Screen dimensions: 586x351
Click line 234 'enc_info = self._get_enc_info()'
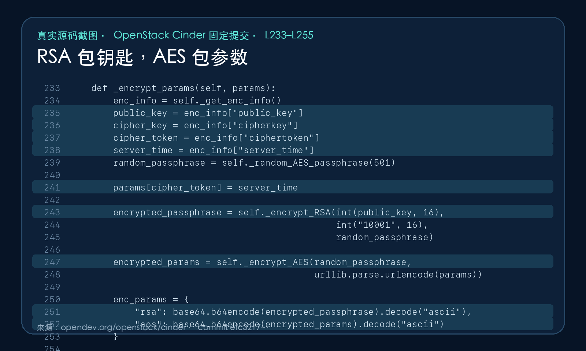point(197,101)
